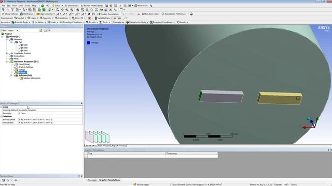Open the Environment toolbar's Loads dropdown
Viewport: 332px width, 186px height.
pyautogui.click(x=33, y=18)
